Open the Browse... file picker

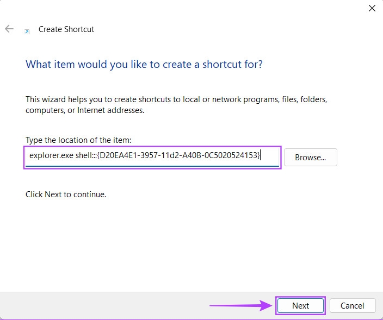[x=311, y=158]
